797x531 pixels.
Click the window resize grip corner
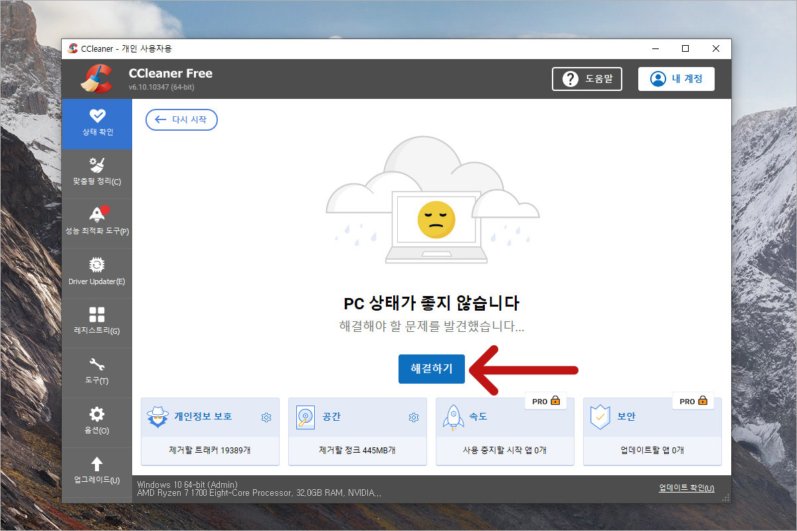(727, 498)
